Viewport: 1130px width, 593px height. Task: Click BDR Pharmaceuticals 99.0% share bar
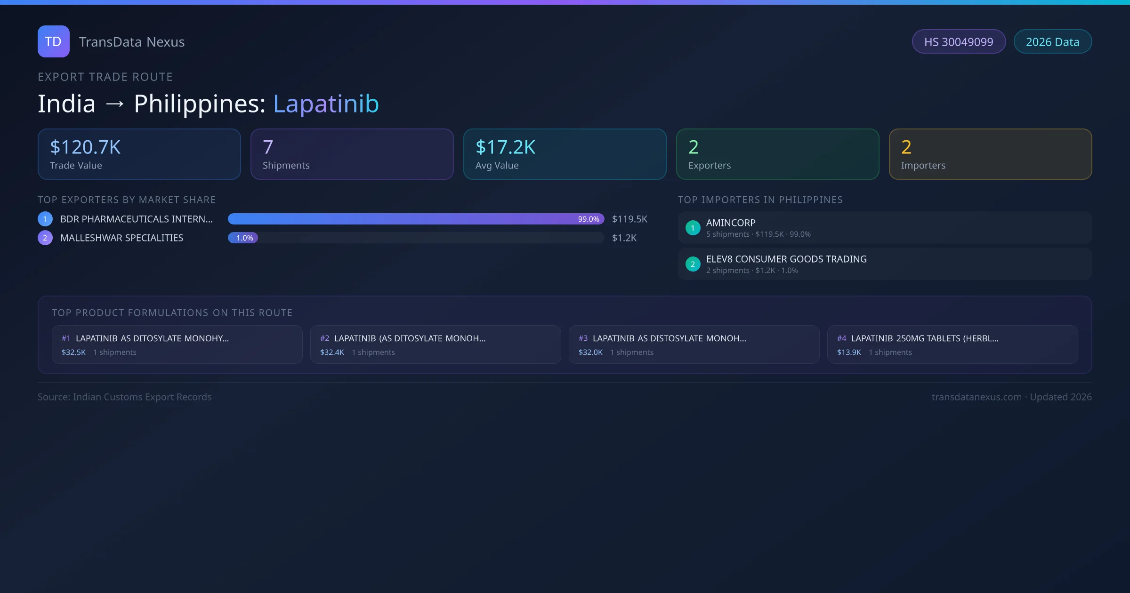tap(416, 219)
